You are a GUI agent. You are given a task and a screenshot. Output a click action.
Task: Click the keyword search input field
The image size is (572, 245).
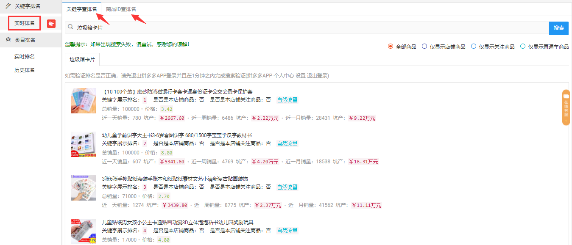tap(310, 28)
